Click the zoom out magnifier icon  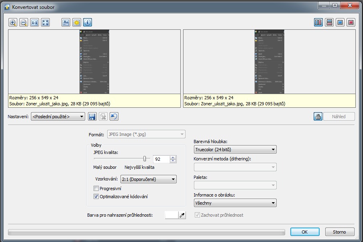(24, 23)
